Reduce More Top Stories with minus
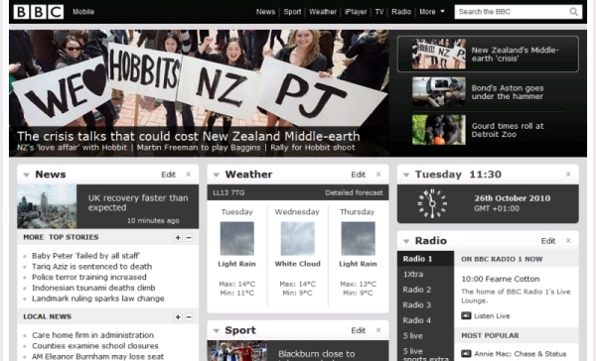 point(189,238)
